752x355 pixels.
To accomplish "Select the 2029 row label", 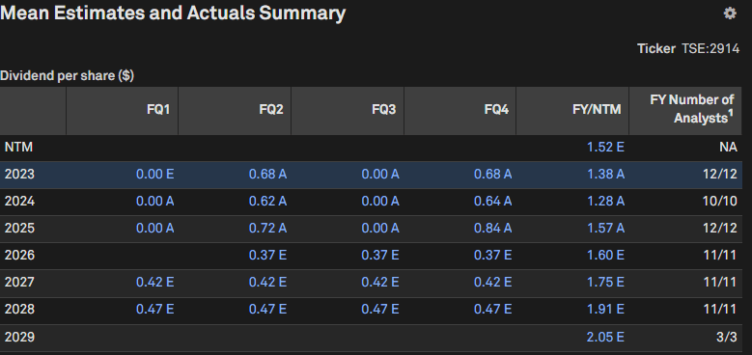I will click(19, 338).
